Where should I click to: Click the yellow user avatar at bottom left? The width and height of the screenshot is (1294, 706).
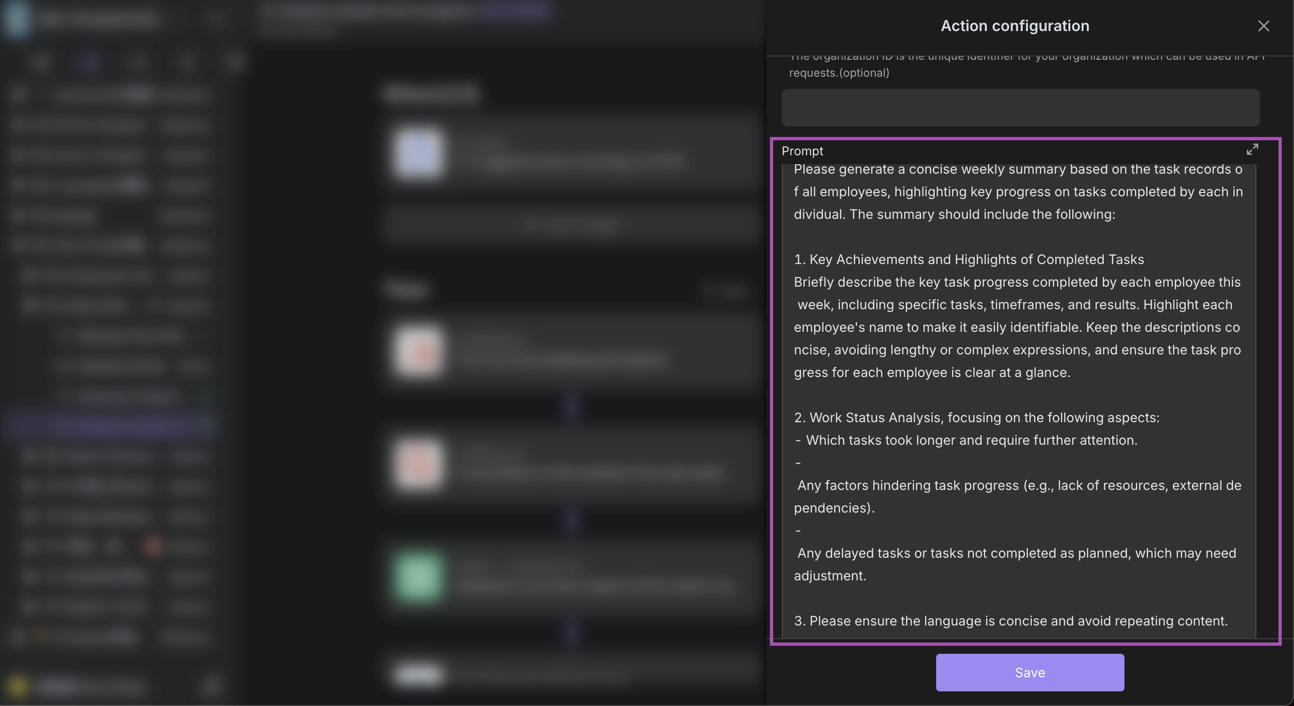pos(17,686)
